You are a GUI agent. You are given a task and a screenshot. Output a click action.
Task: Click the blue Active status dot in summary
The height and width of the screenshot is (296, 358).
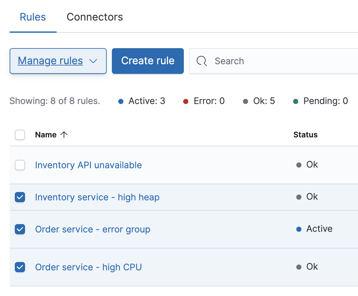(x=121, y=102)
